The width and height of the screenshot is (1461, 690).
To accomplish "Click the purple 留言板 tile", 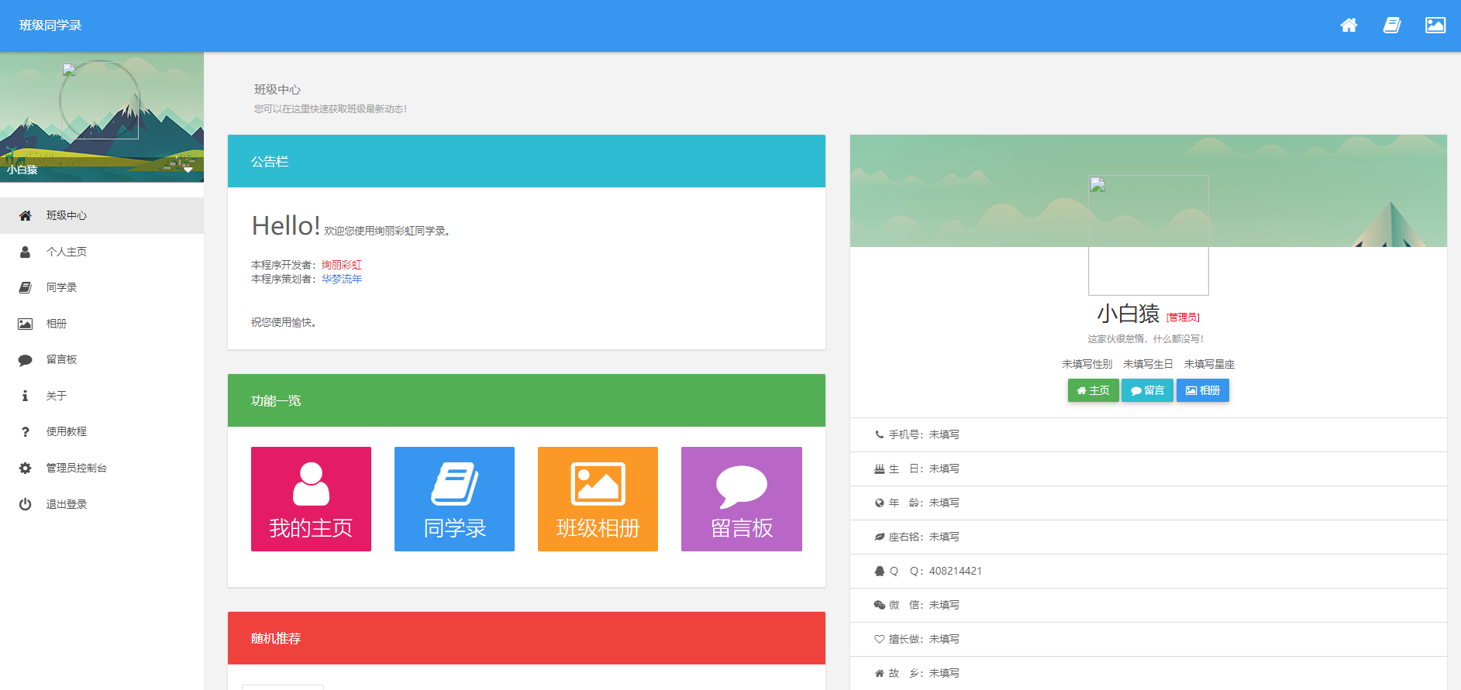I will (742, 499).
